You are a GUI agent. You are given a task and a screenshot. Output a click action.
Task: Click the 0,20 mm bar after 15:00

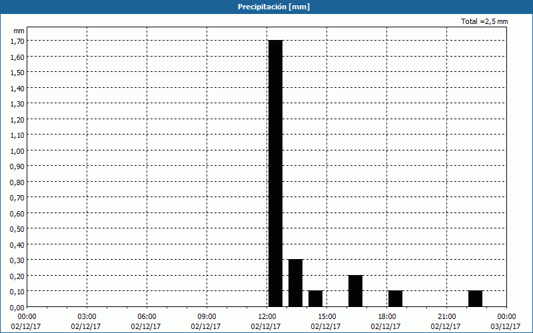click(x=355, y=291)
